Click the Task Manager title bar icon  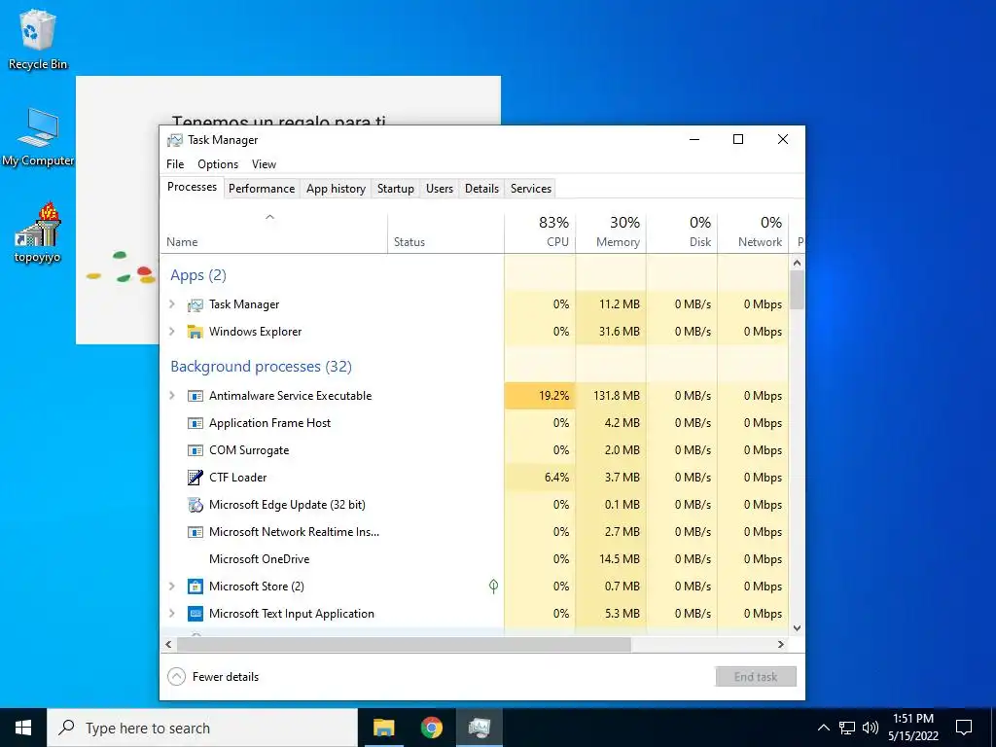coord(175,140)
